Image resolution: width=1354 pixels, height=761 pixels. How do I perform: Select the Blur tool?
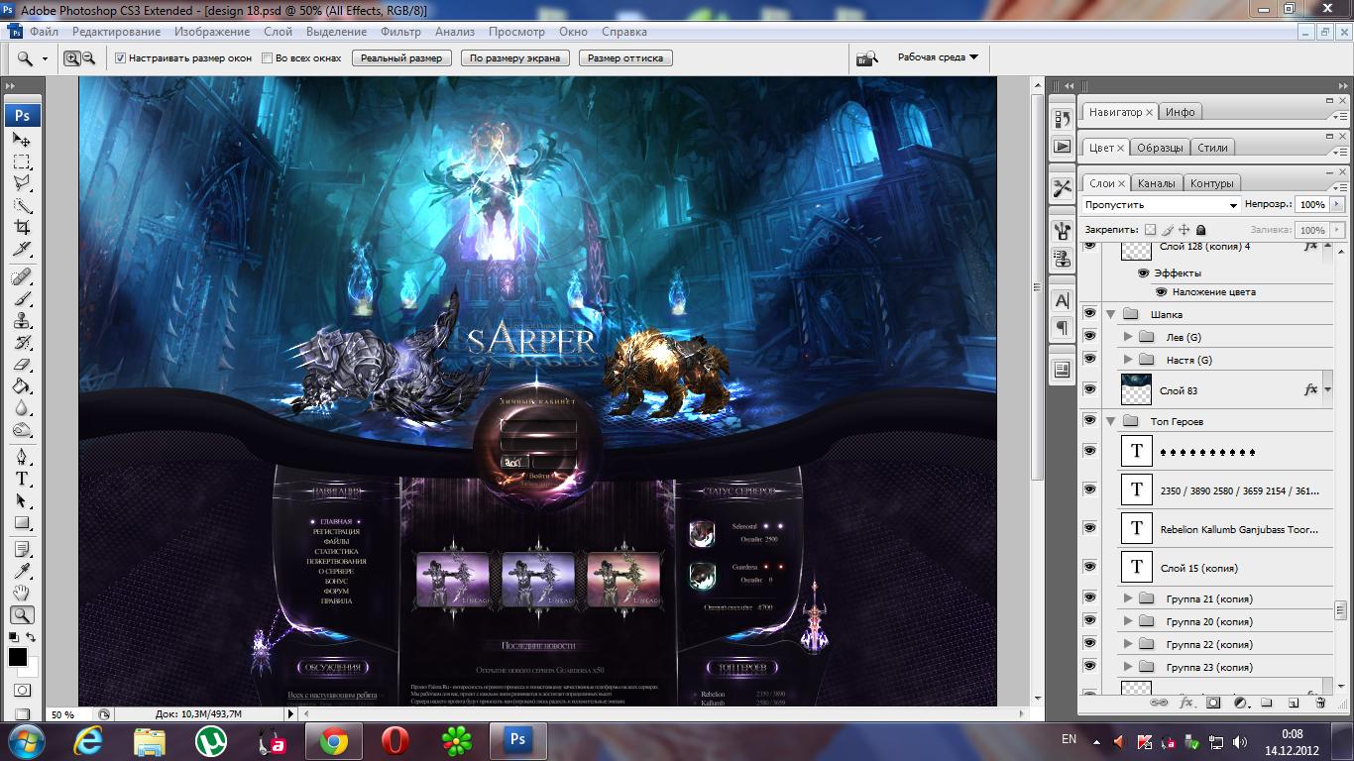click(22, 408)
